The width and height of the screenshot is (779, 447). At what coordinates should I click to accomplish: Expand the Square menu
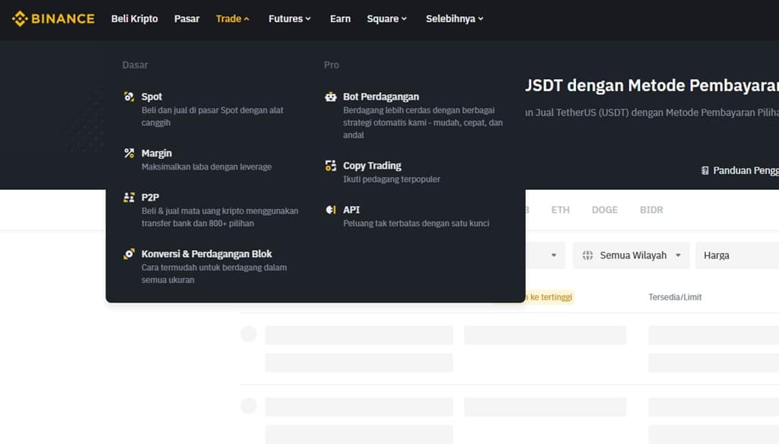point(386,18)
